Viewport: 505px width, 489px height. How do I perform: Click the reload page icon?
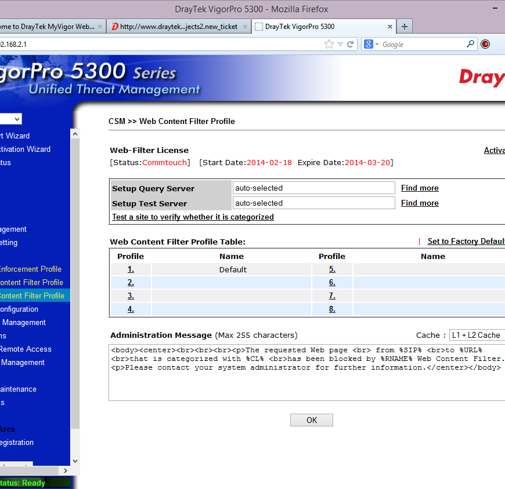[351, 44]
